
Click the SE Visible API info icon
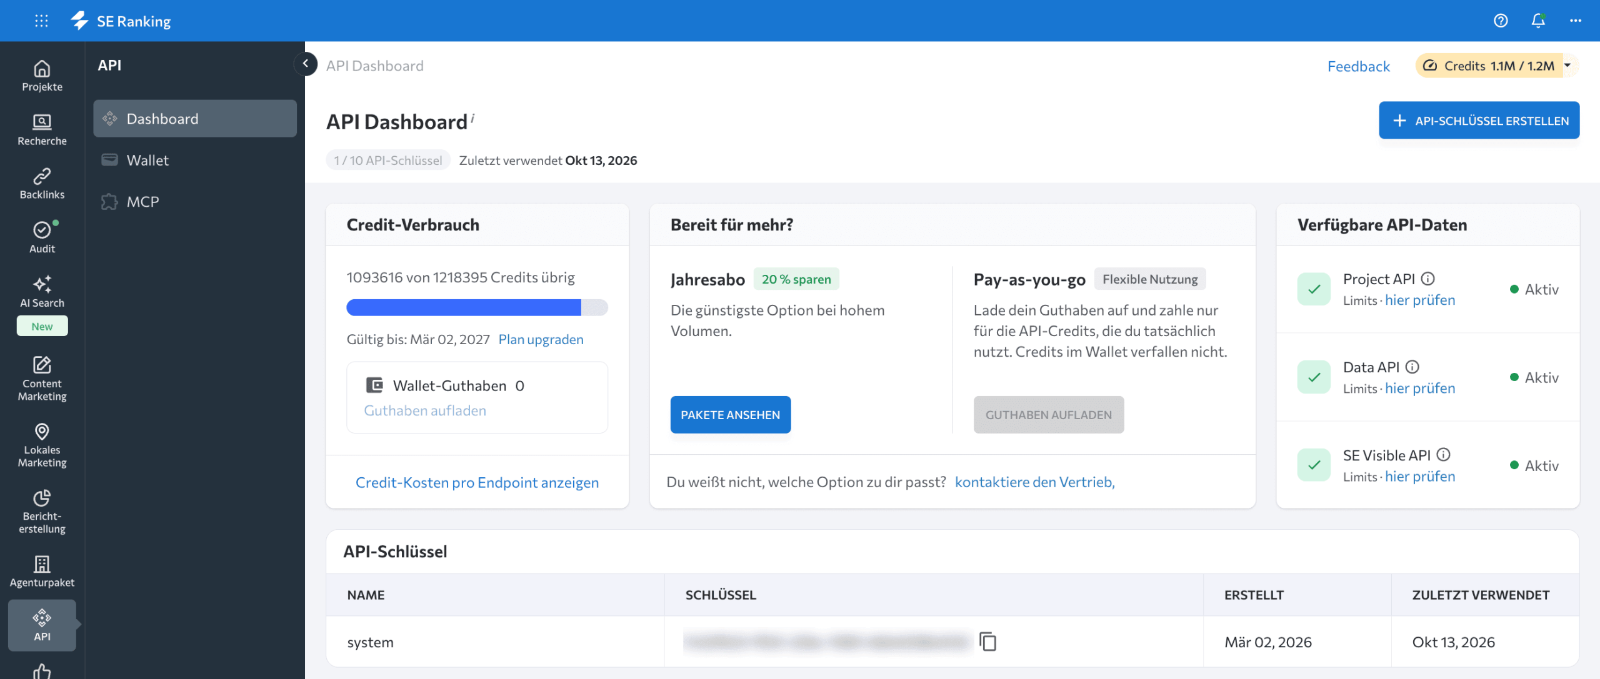1444,455
